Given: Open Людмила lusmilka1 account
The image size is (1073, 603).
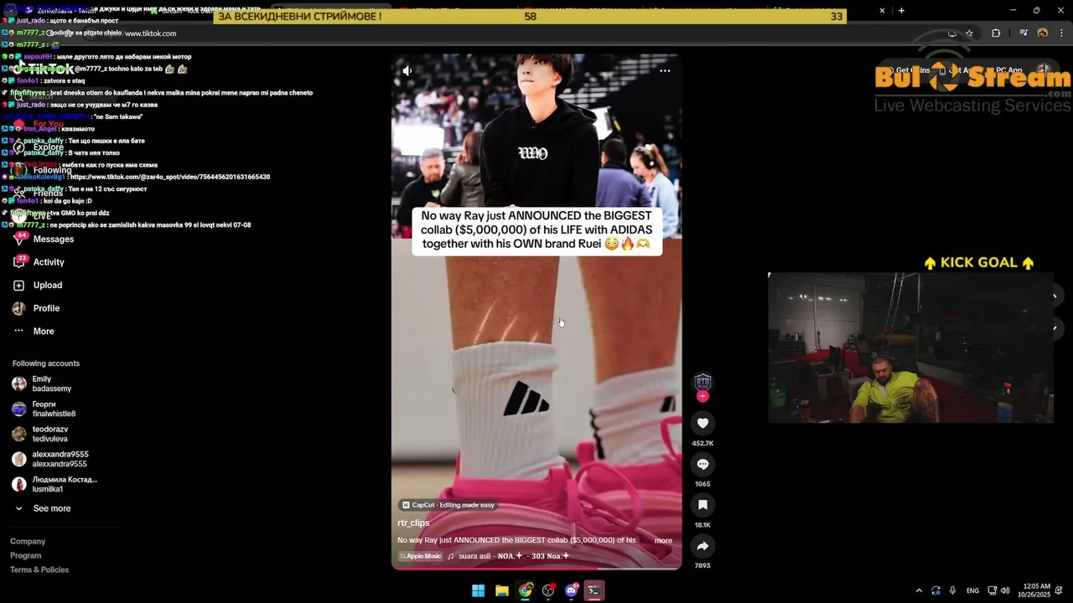Looking at the screenshot, I should point(54,484).
